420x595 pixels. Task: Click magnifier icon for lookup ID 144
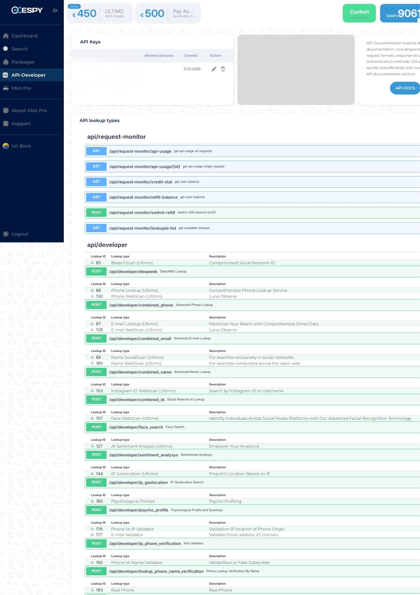click(x=92, y=474)
